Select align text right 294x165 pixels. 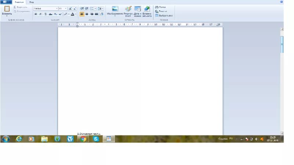pos(92,14)
